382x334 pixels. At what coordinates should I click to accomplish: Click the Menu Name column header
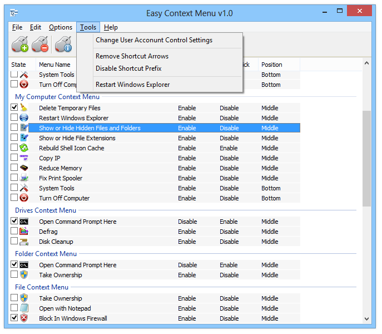coord(54,65)
